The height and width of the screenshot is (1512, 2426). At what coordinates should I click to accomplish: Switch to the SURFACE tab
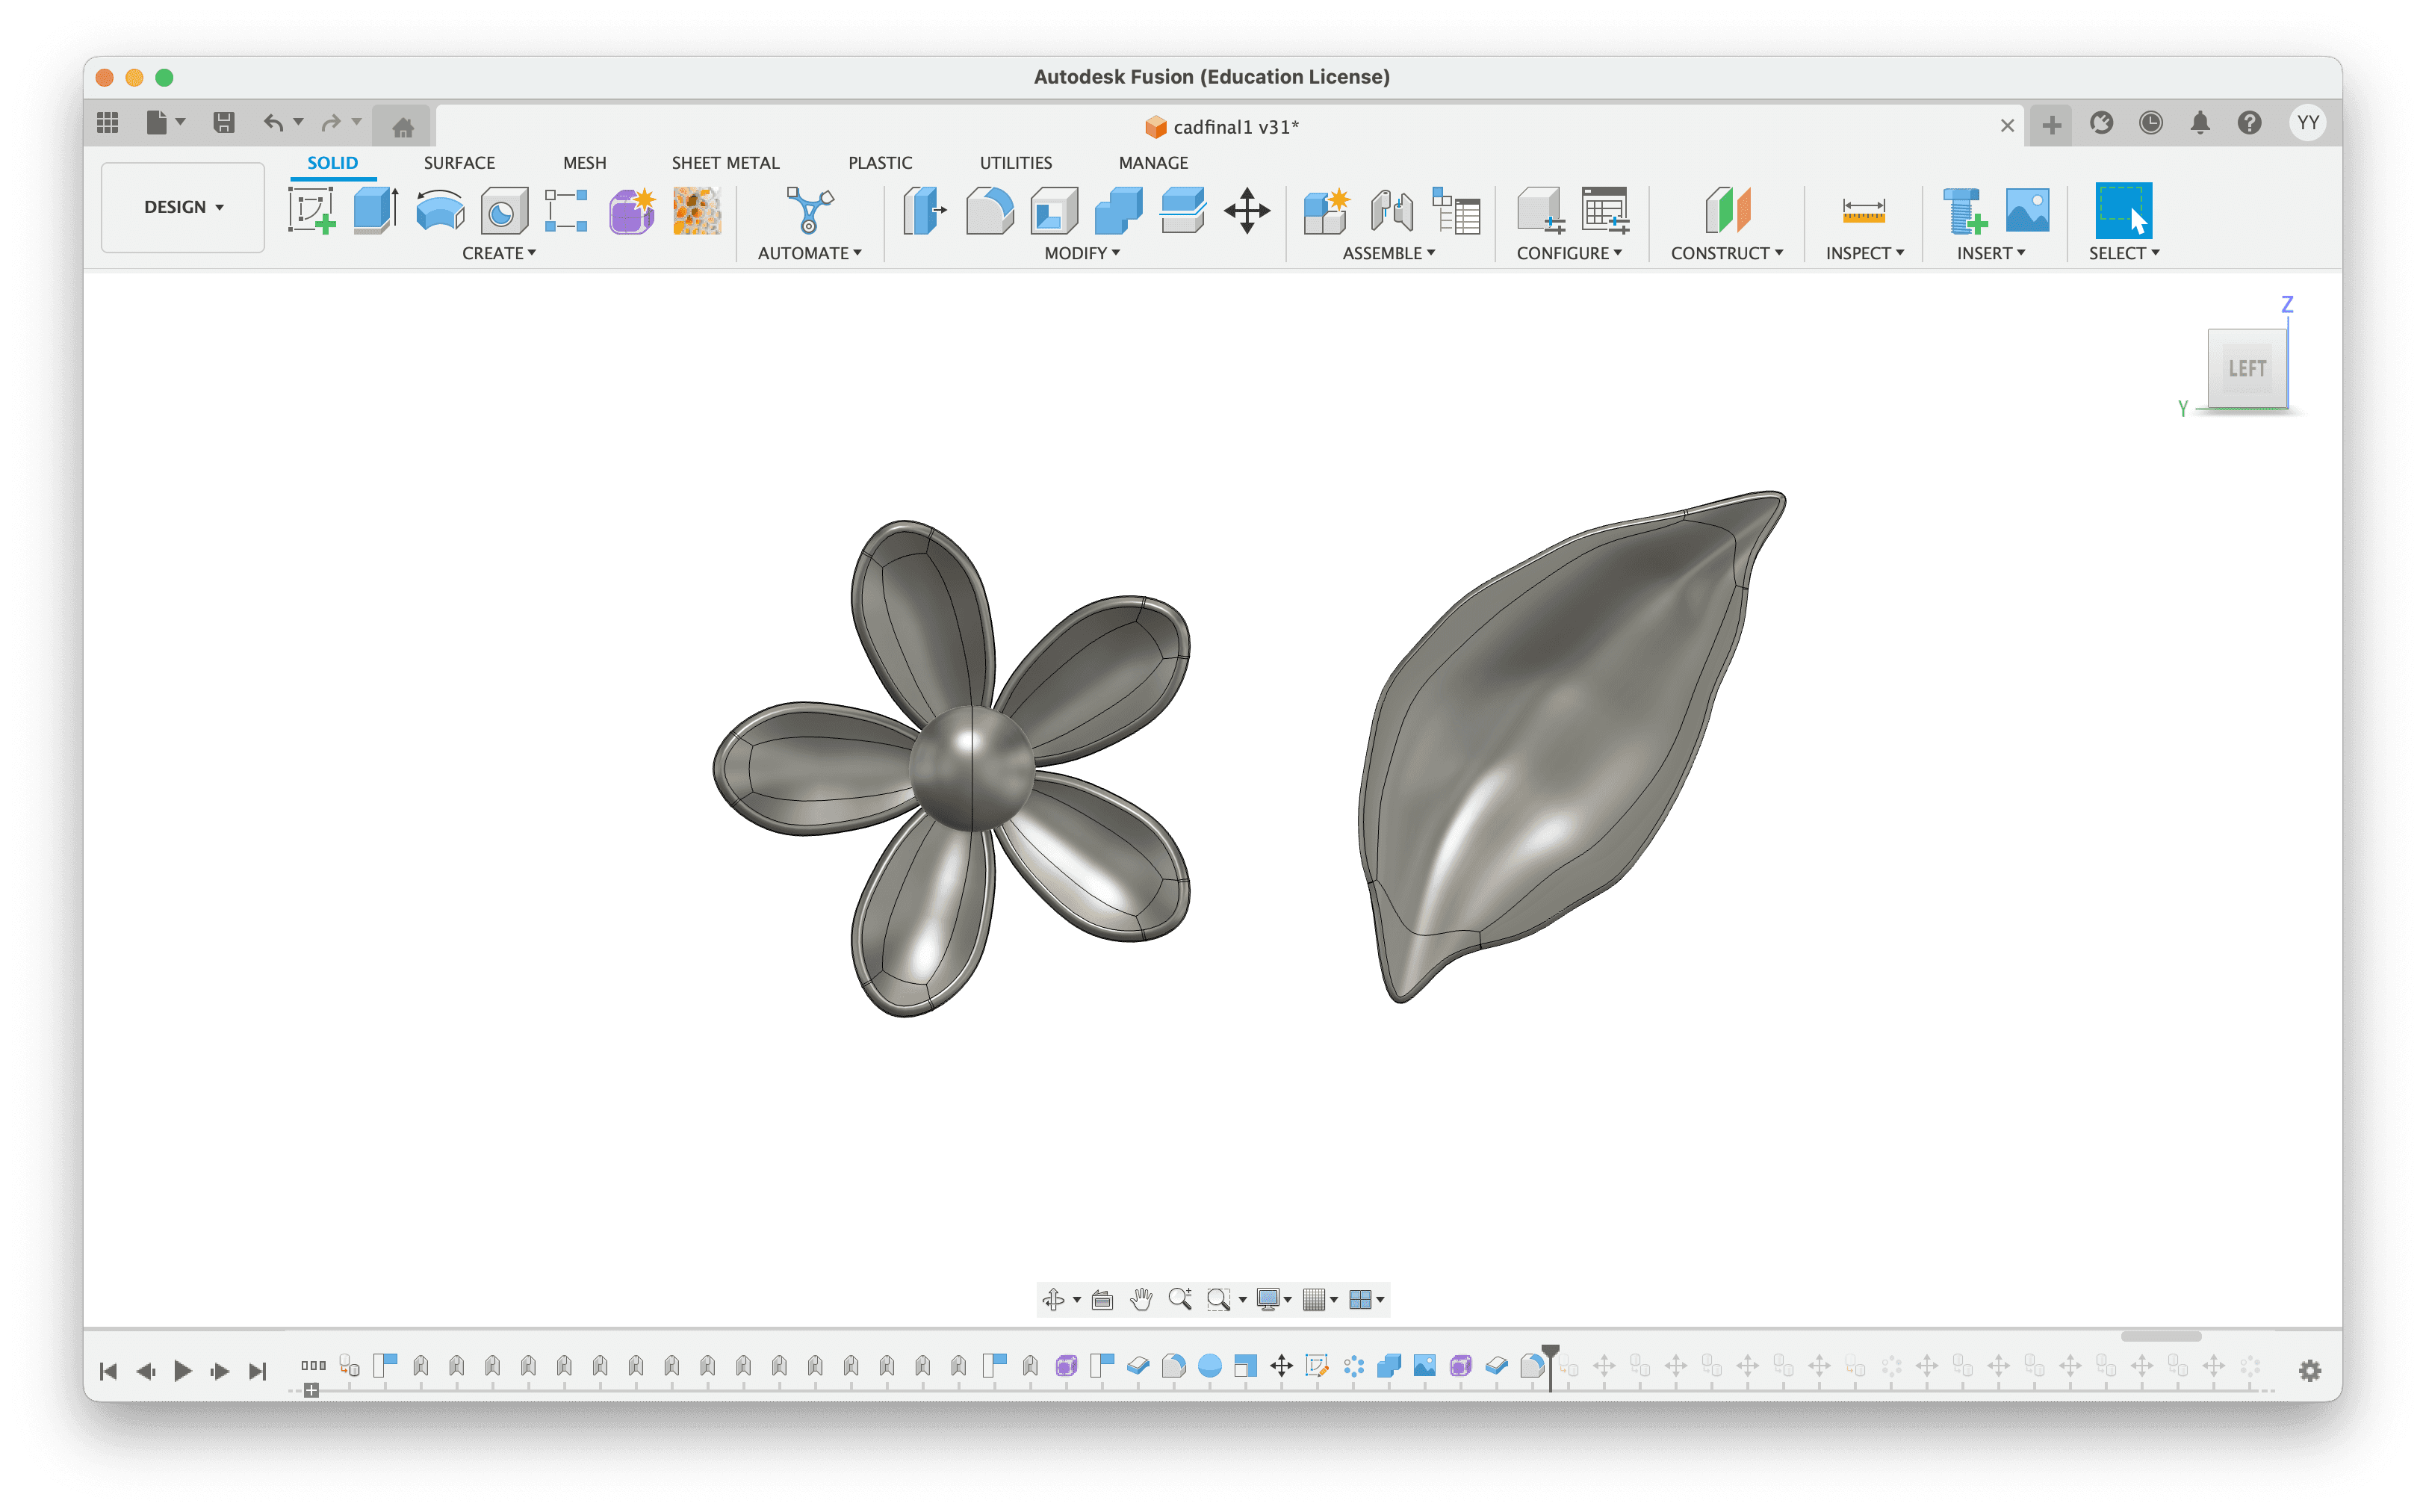coord(459,163)
